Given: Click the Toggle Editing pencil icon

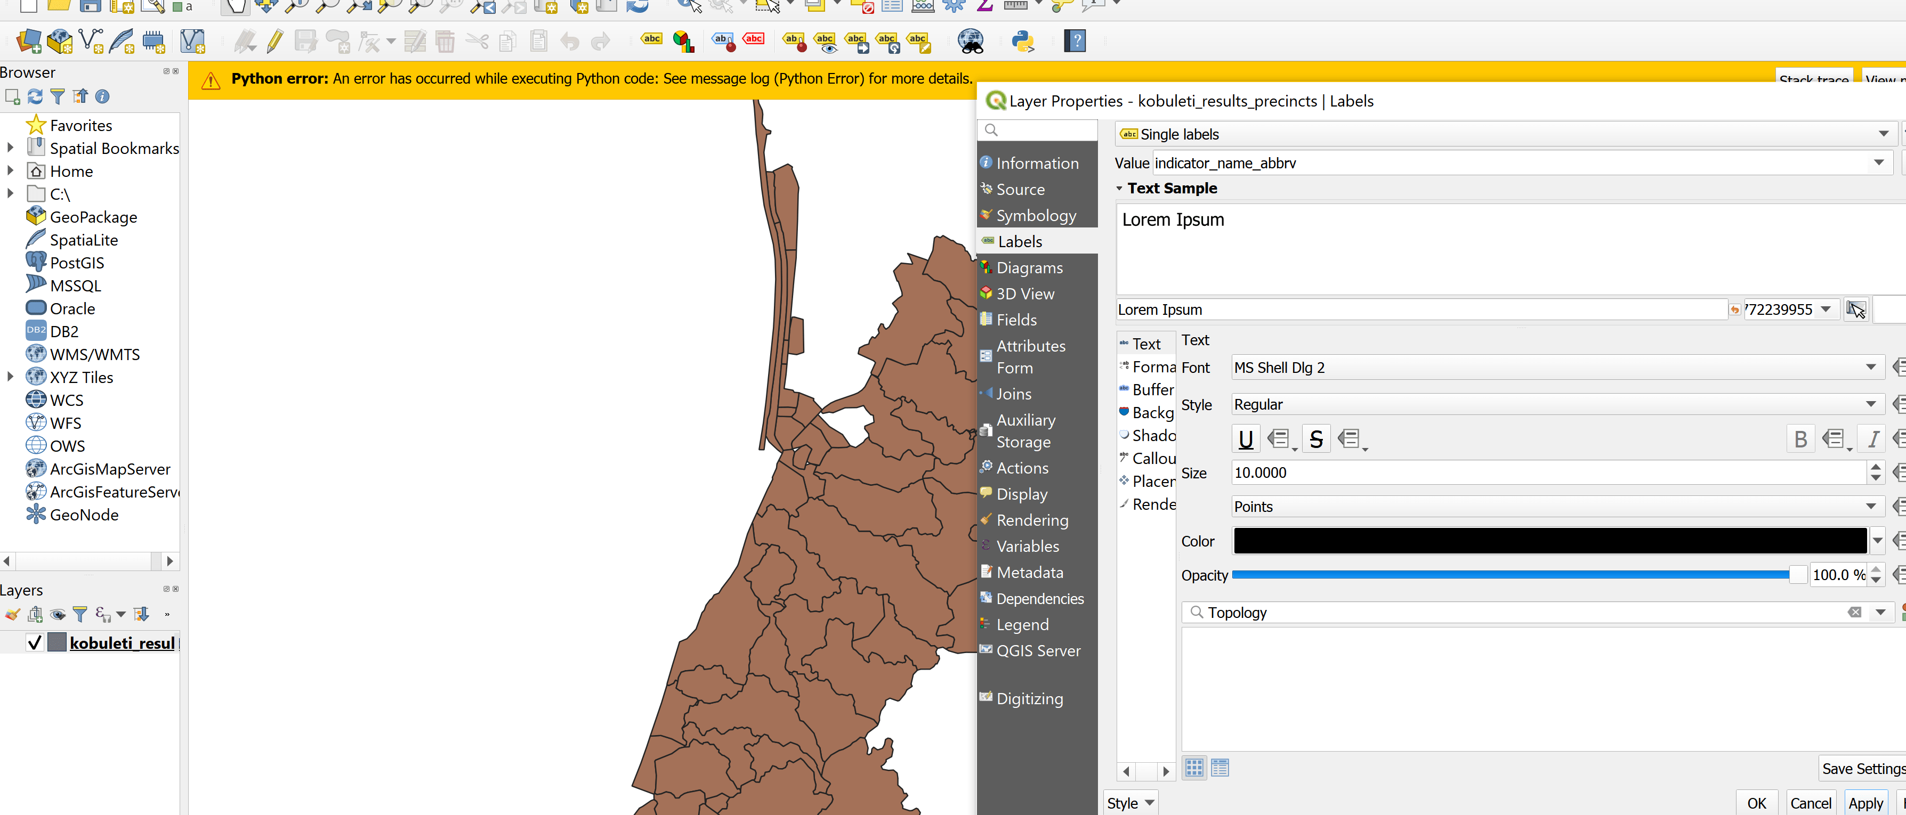Looking at the screenshot, I should [x=274, y=40].
